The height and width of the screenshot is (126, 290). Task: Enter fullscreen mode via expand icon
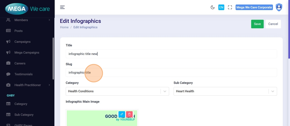[x=230, y=7]
